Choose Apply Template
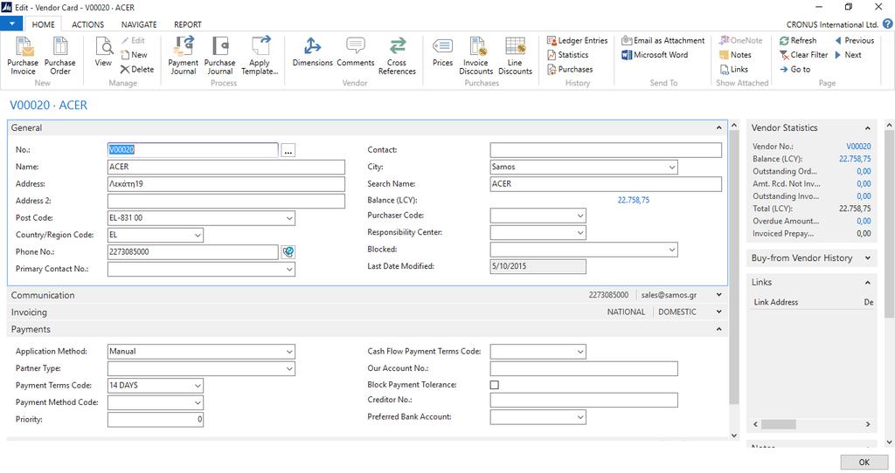 click(260, 55)
